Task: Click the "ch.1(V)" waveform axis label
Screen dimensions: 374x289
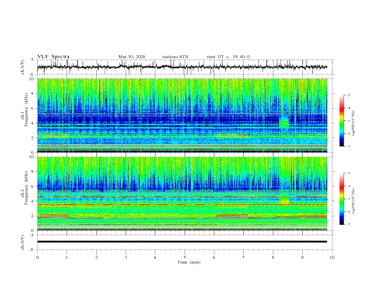Action: (x=23, y=67)
